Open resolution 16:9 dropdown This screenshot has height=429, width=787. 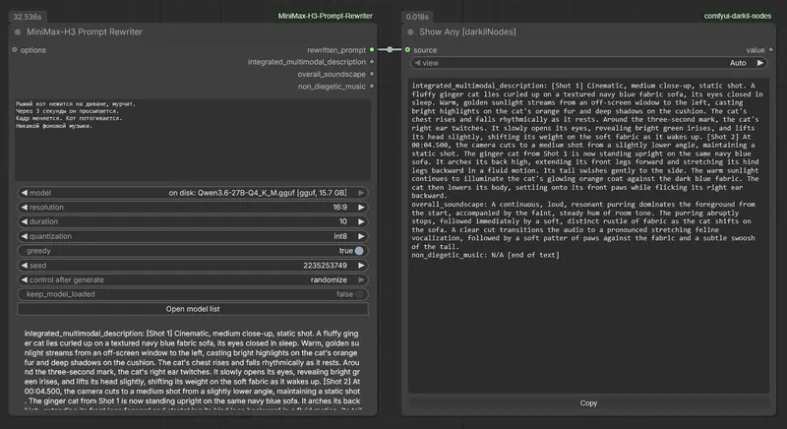pyautogui.click(x=193, y=208)
